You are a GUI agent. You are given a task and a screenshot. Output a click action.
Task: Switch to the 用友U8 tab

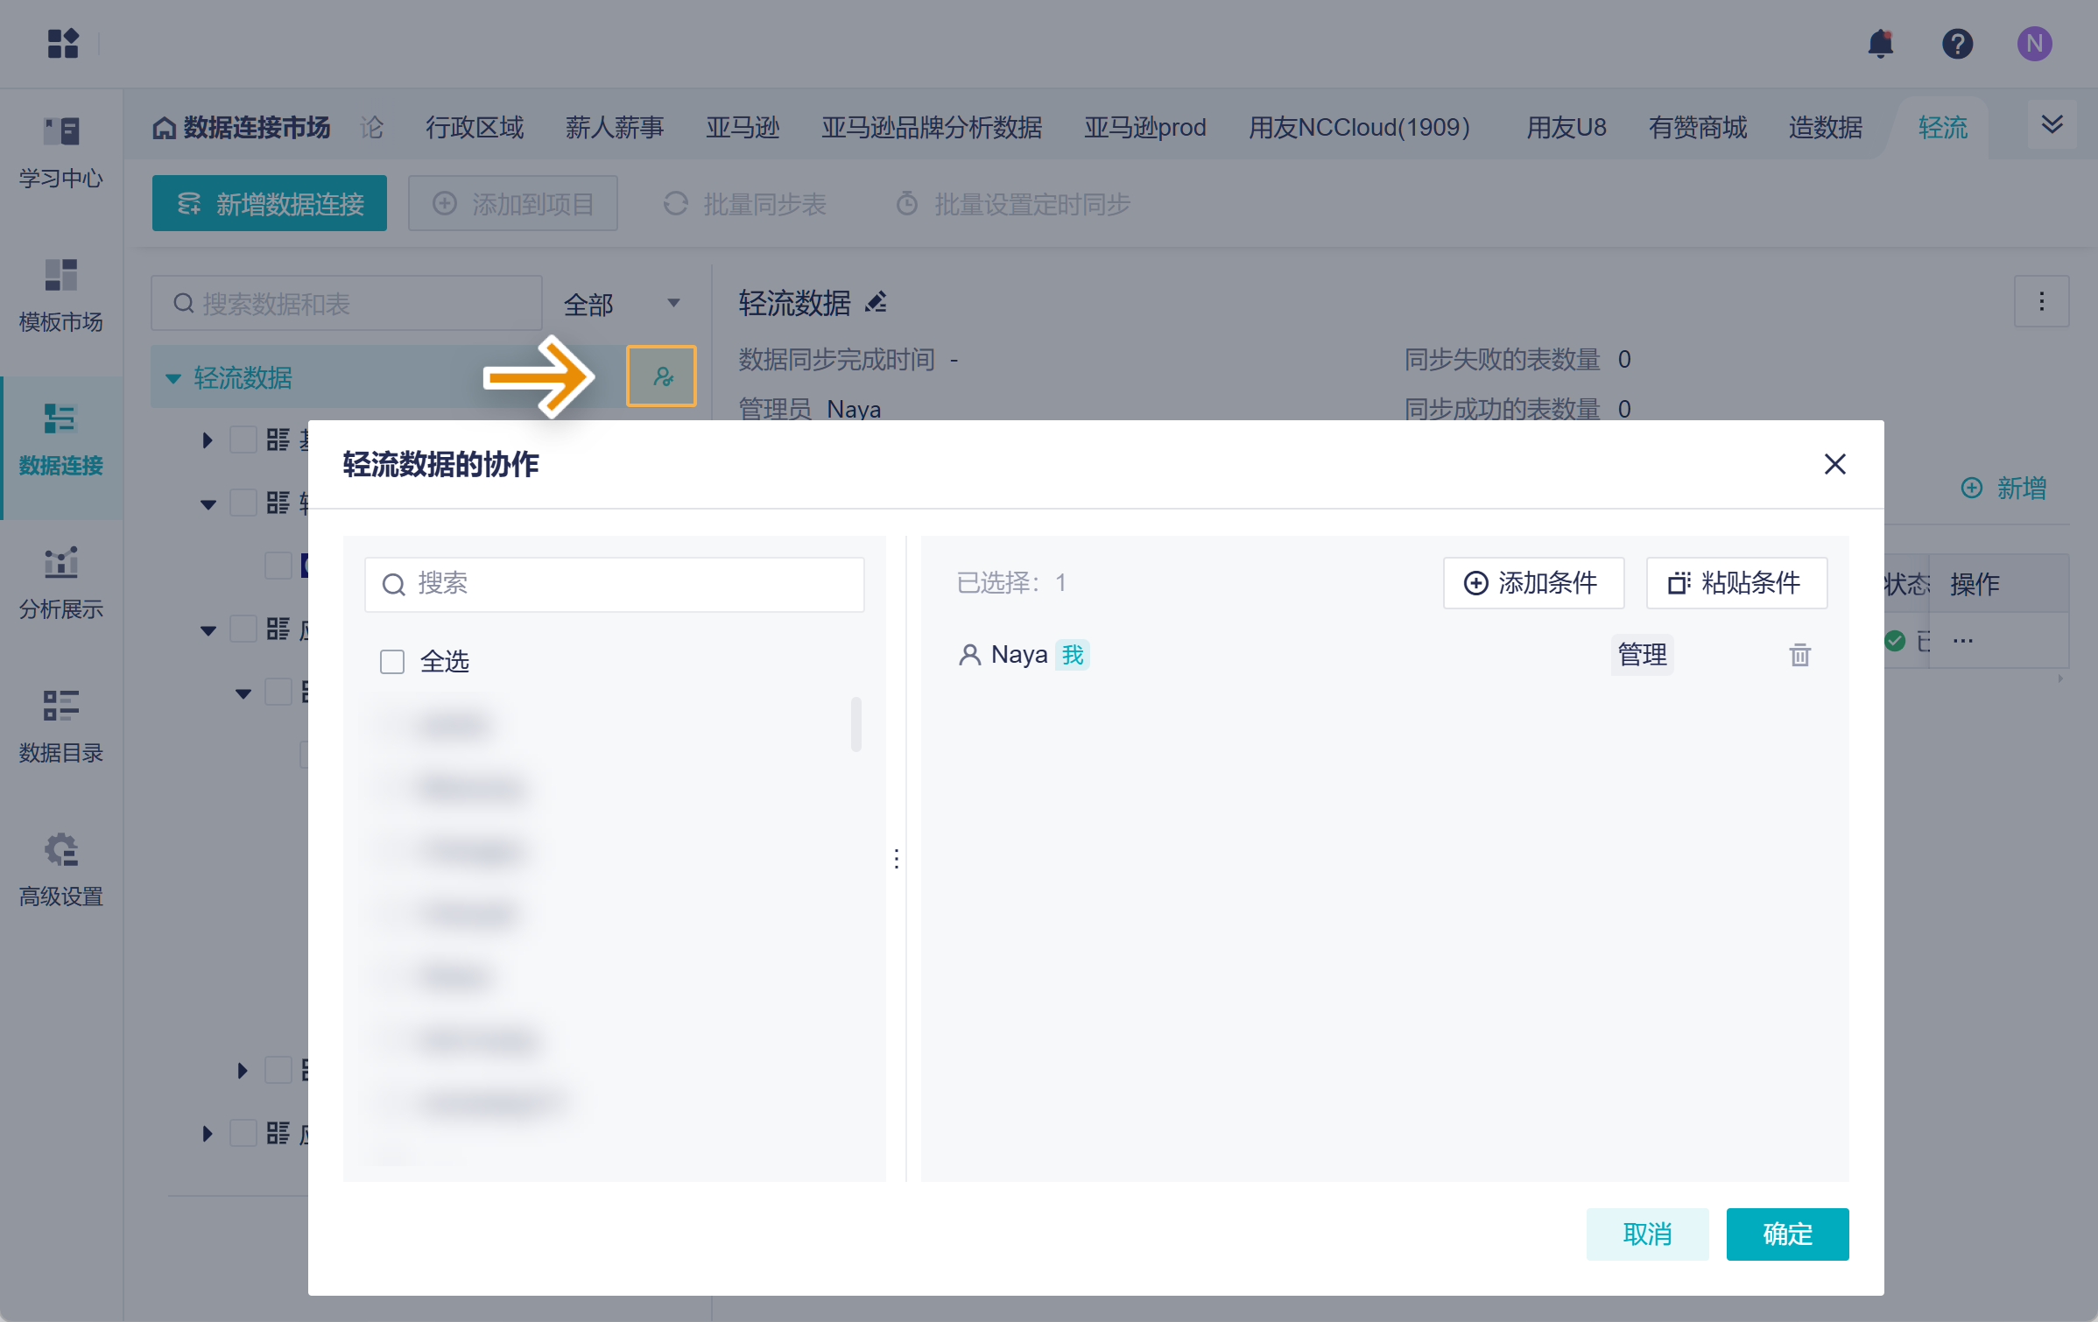[x=1566, y=128]
